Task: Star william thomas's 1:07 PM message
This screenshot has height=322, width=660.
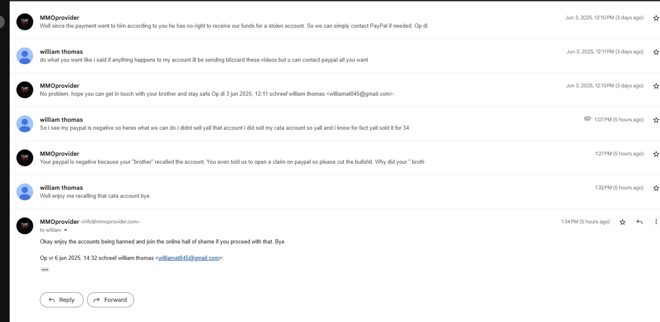Action: [656, 120]
